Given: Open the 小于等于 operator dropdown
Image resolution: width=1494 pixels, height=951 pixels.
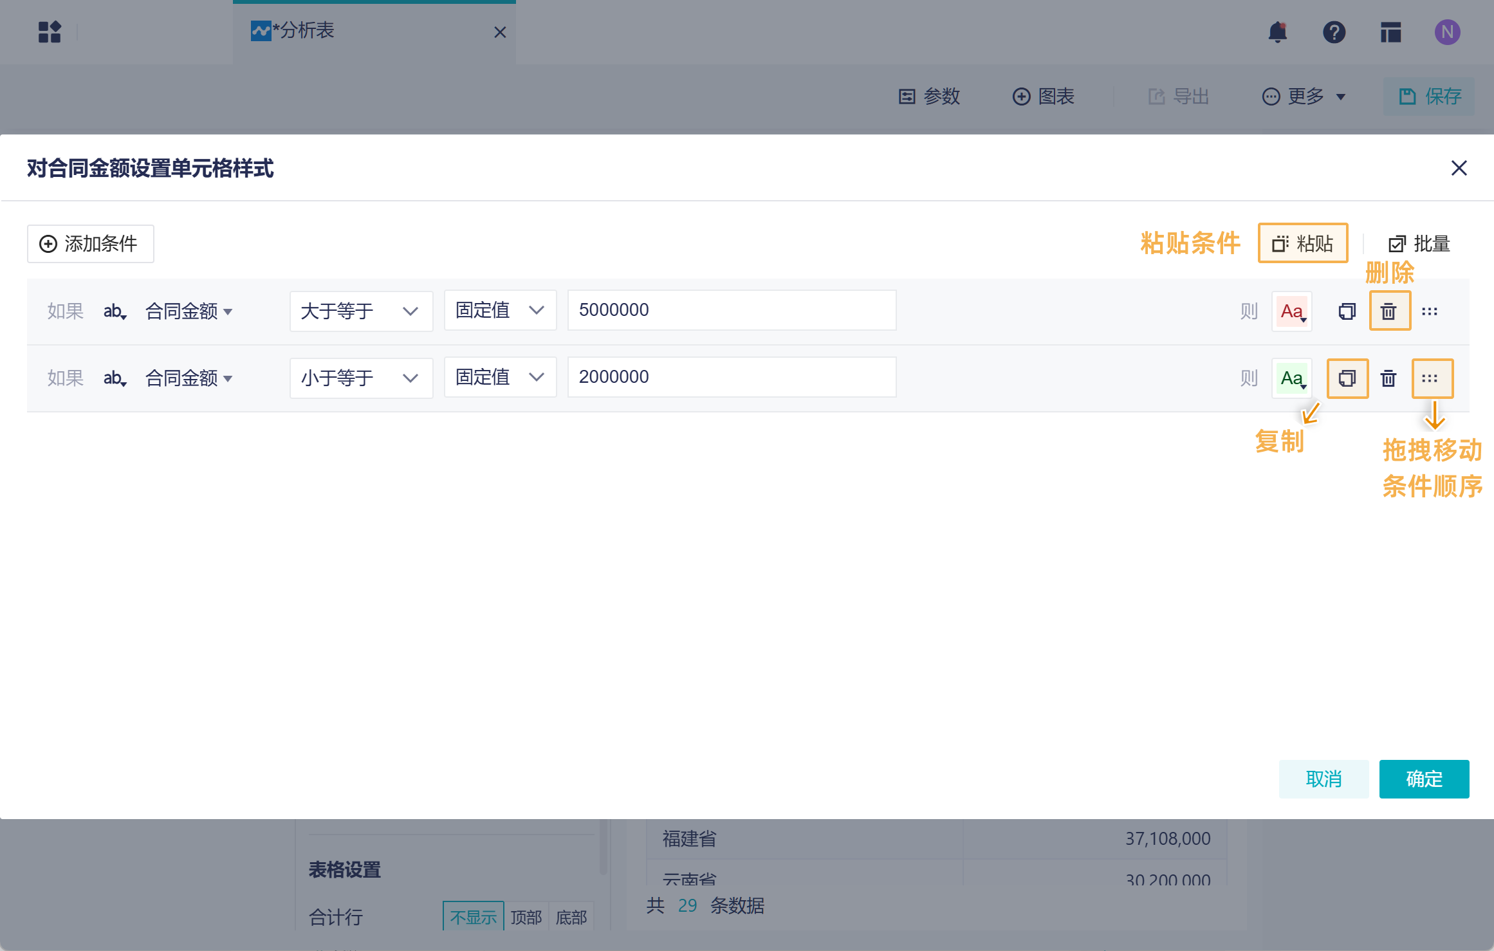Looking at the screenshot, I should click(360, 378).
